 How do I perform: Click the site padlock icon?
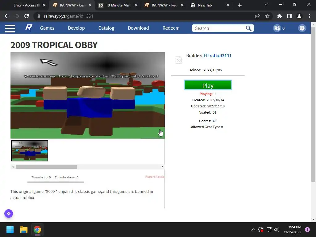tap(39, 16)
